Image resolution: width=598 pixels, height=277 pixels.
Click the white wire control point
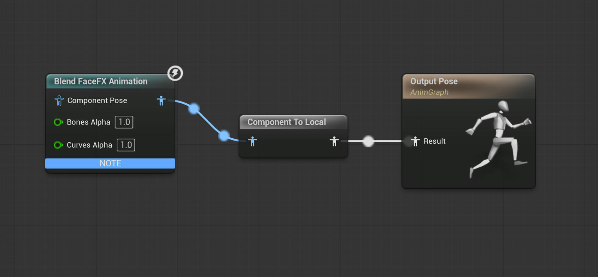(368, 141)
